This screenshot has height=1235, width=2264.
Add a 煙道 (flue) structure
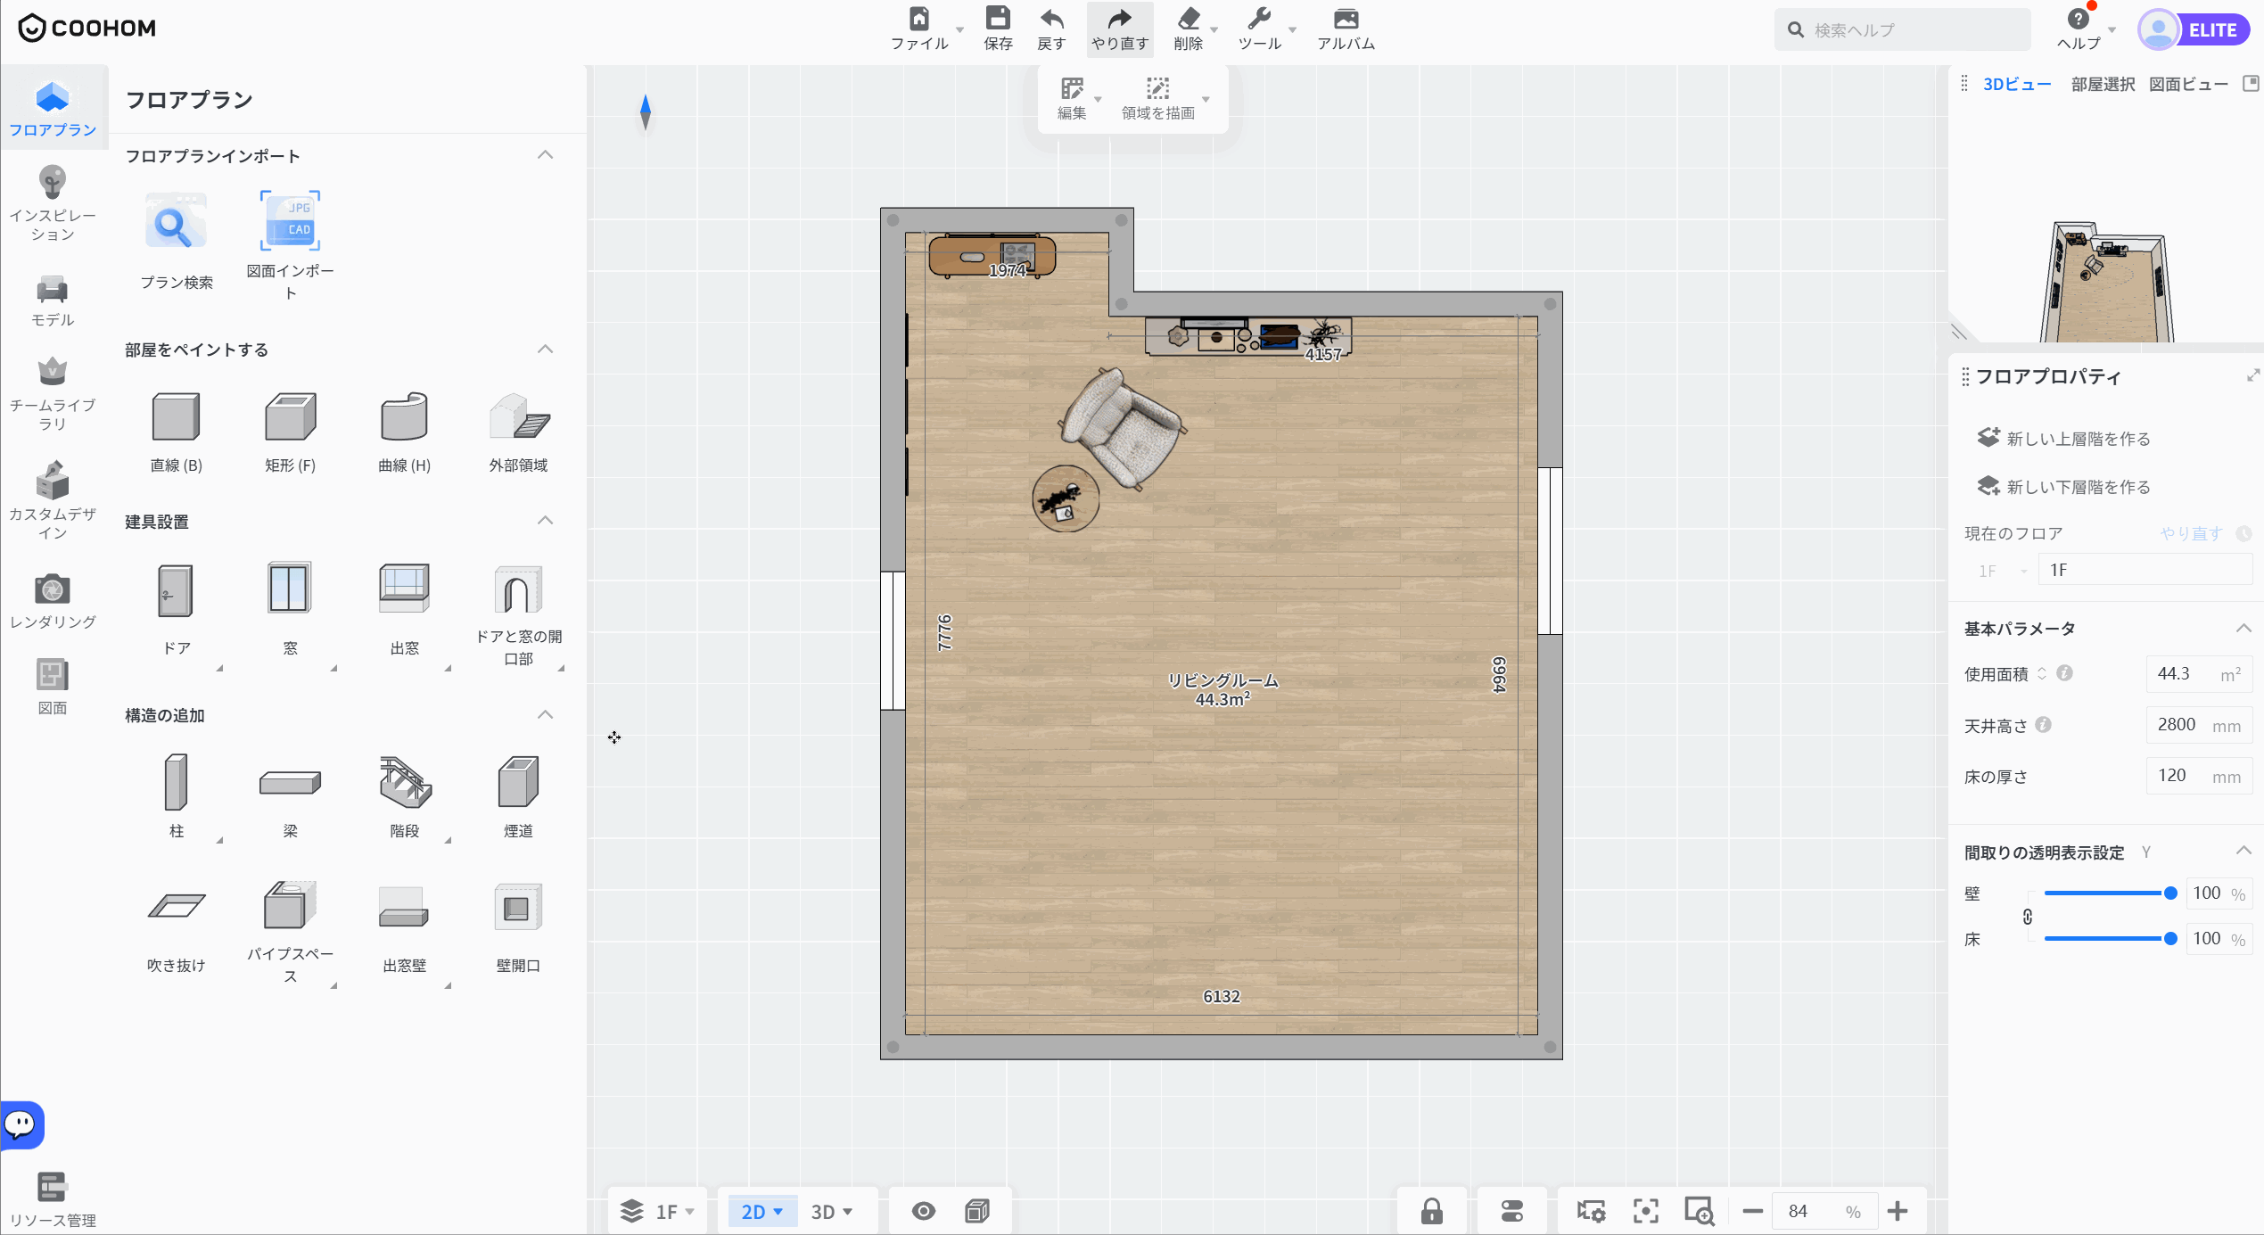click(518, 782)
